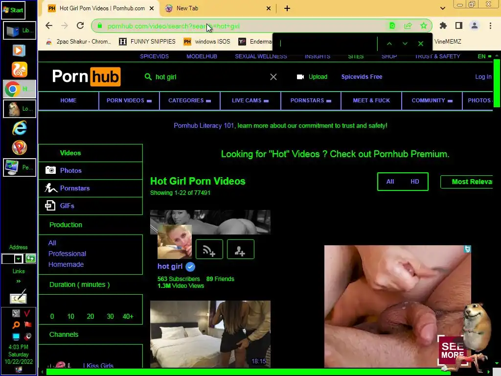This screenshot has height=376, width=501.
Task: Open the 'VineMEMZ' bookmark
Action: [448, 42]
